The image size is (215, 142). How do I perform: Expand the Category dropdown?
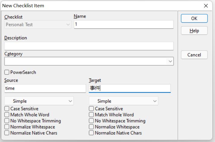(170, 61)
